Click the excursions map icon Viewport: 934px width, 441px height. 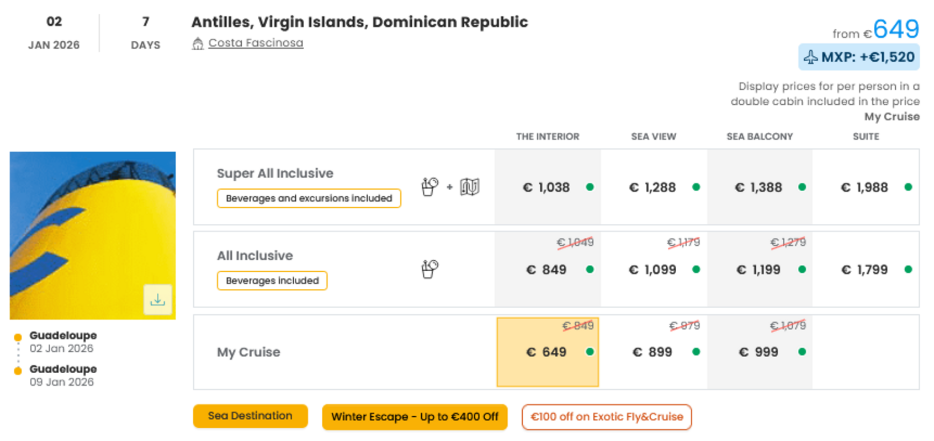[x=470, y=187]
